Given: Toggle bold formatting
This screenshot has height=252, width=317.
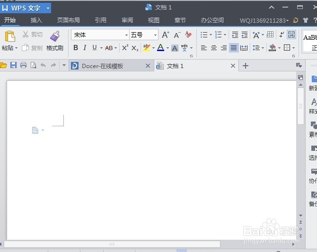Looking at the screenshot, I should [76, 48].
